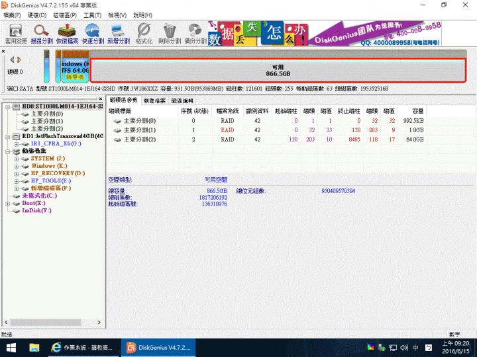The image size is (477, 357).
Task: Select ImDisk(Y:) in the tree
Action: point(37,211)
